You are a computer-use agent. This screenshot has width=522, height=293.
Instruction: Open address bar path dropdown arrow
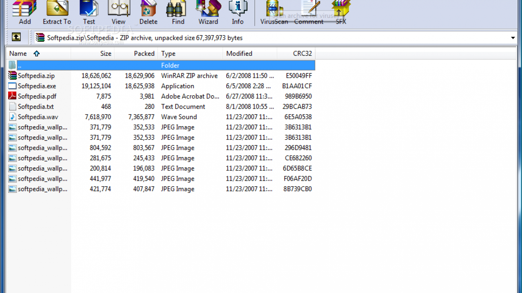pyautogui.click(x=513, y=38)
